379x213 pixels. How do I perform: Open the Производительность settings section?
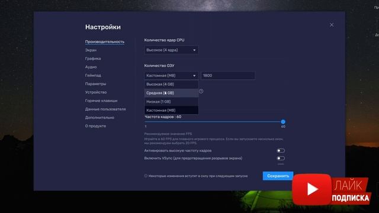(x=105, y=41)
